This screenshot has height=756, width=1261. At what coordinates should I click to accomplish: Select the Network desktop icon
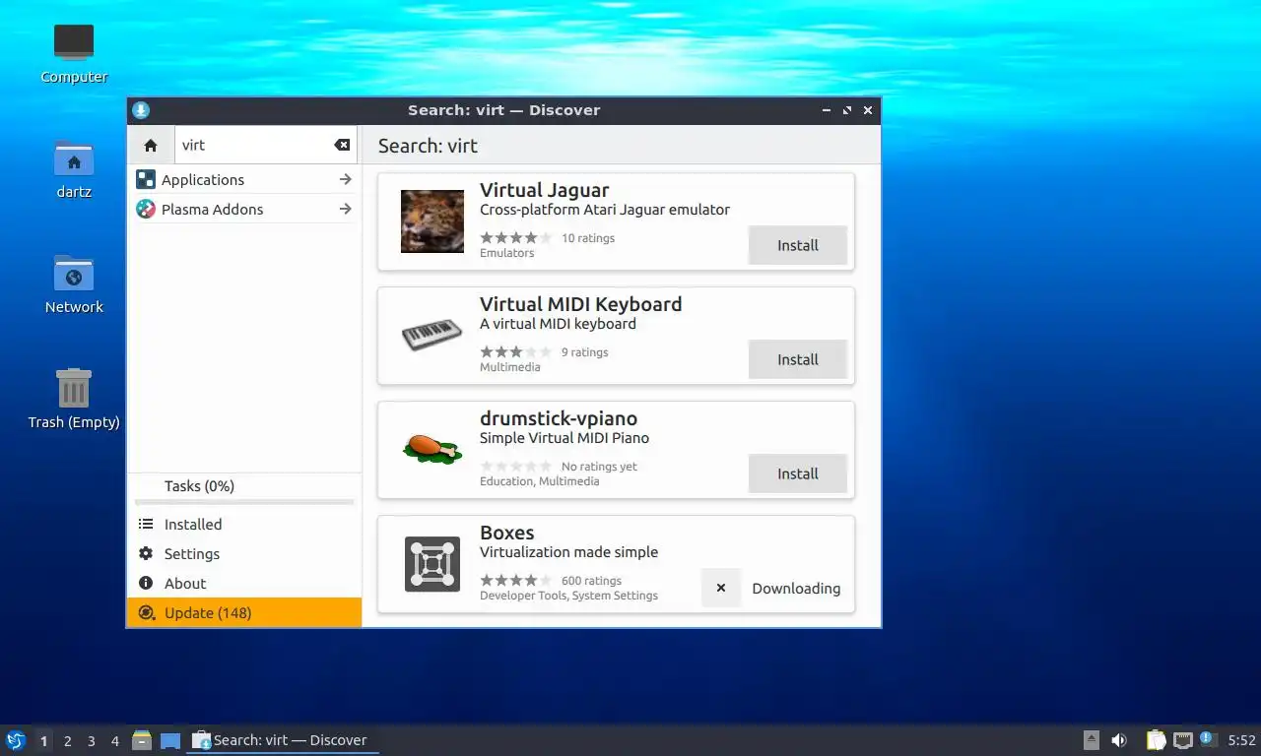point(74,283)
